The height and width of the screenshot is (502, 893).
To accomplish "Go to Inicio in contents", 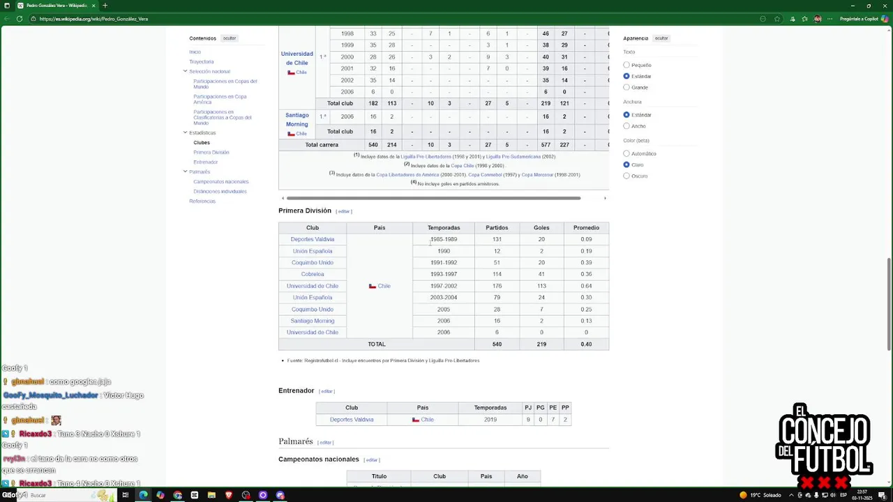I will pyautogui.click(x=195, y=52).
